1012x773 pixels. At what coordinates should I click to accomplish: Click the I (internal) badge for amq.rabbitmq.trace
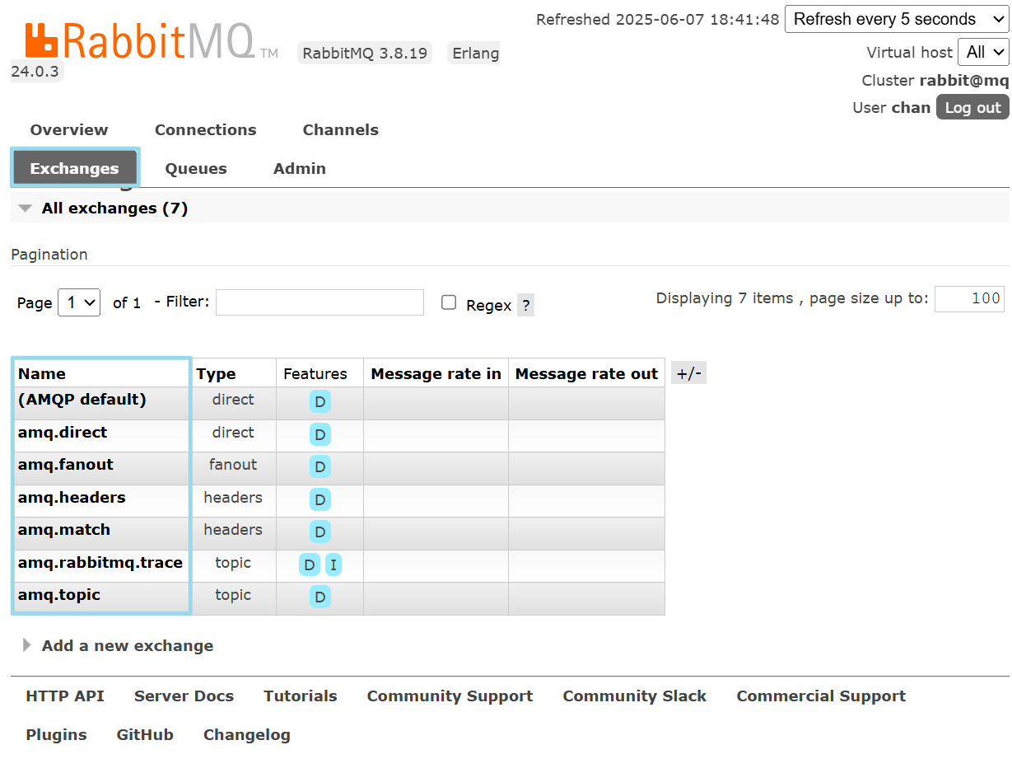tap(333, 565)
